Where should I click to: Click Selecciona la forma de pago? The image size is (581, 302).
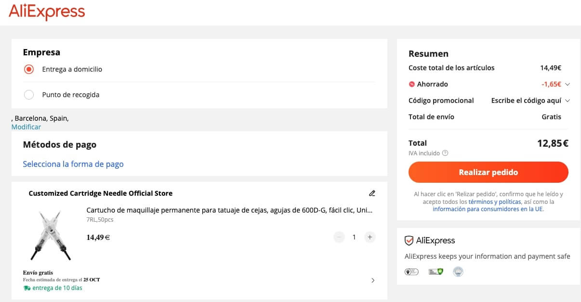[73, 164]
